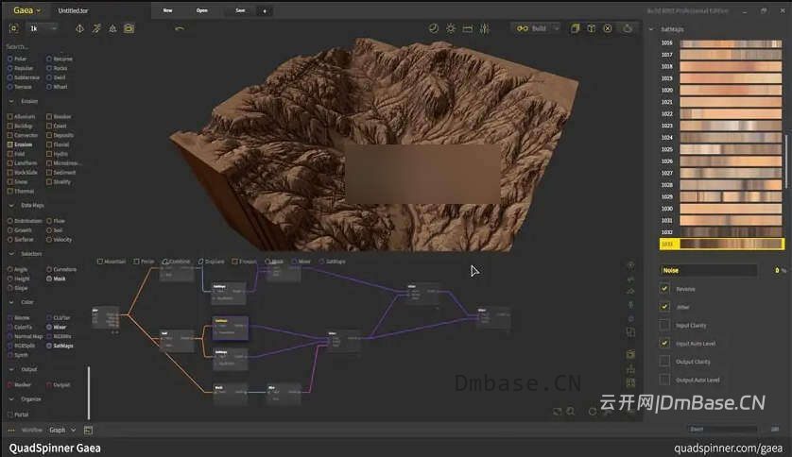Click the magnifier zoom icon below the graph
Image resolution: width=792 pixels, height=457 pixels.
570,412
